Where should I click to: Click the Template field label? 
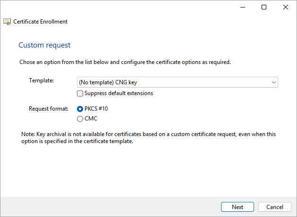point(42,80)
